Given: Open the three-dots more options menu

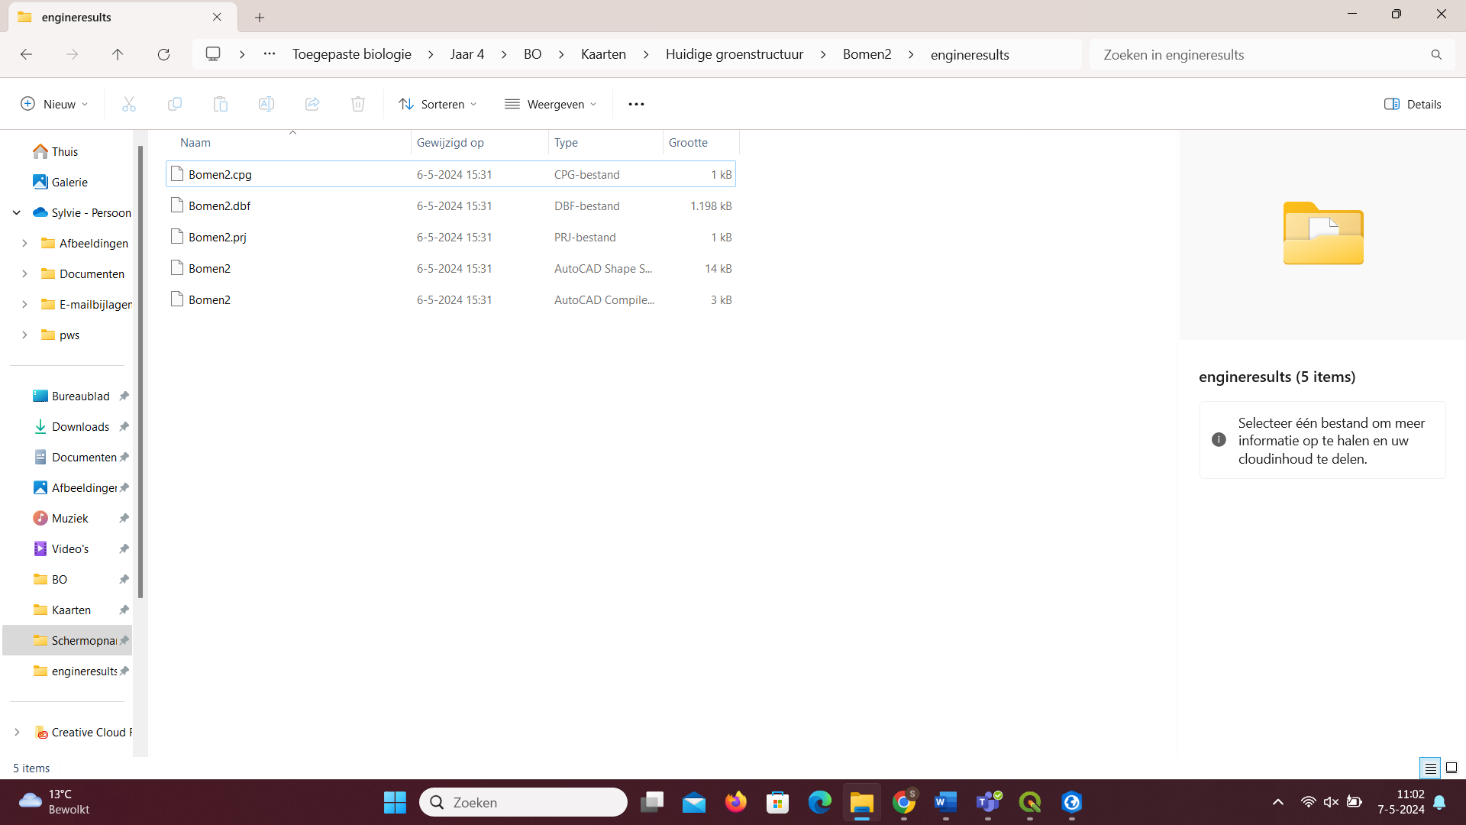Looking at the screenshot, I should [636, 104].
